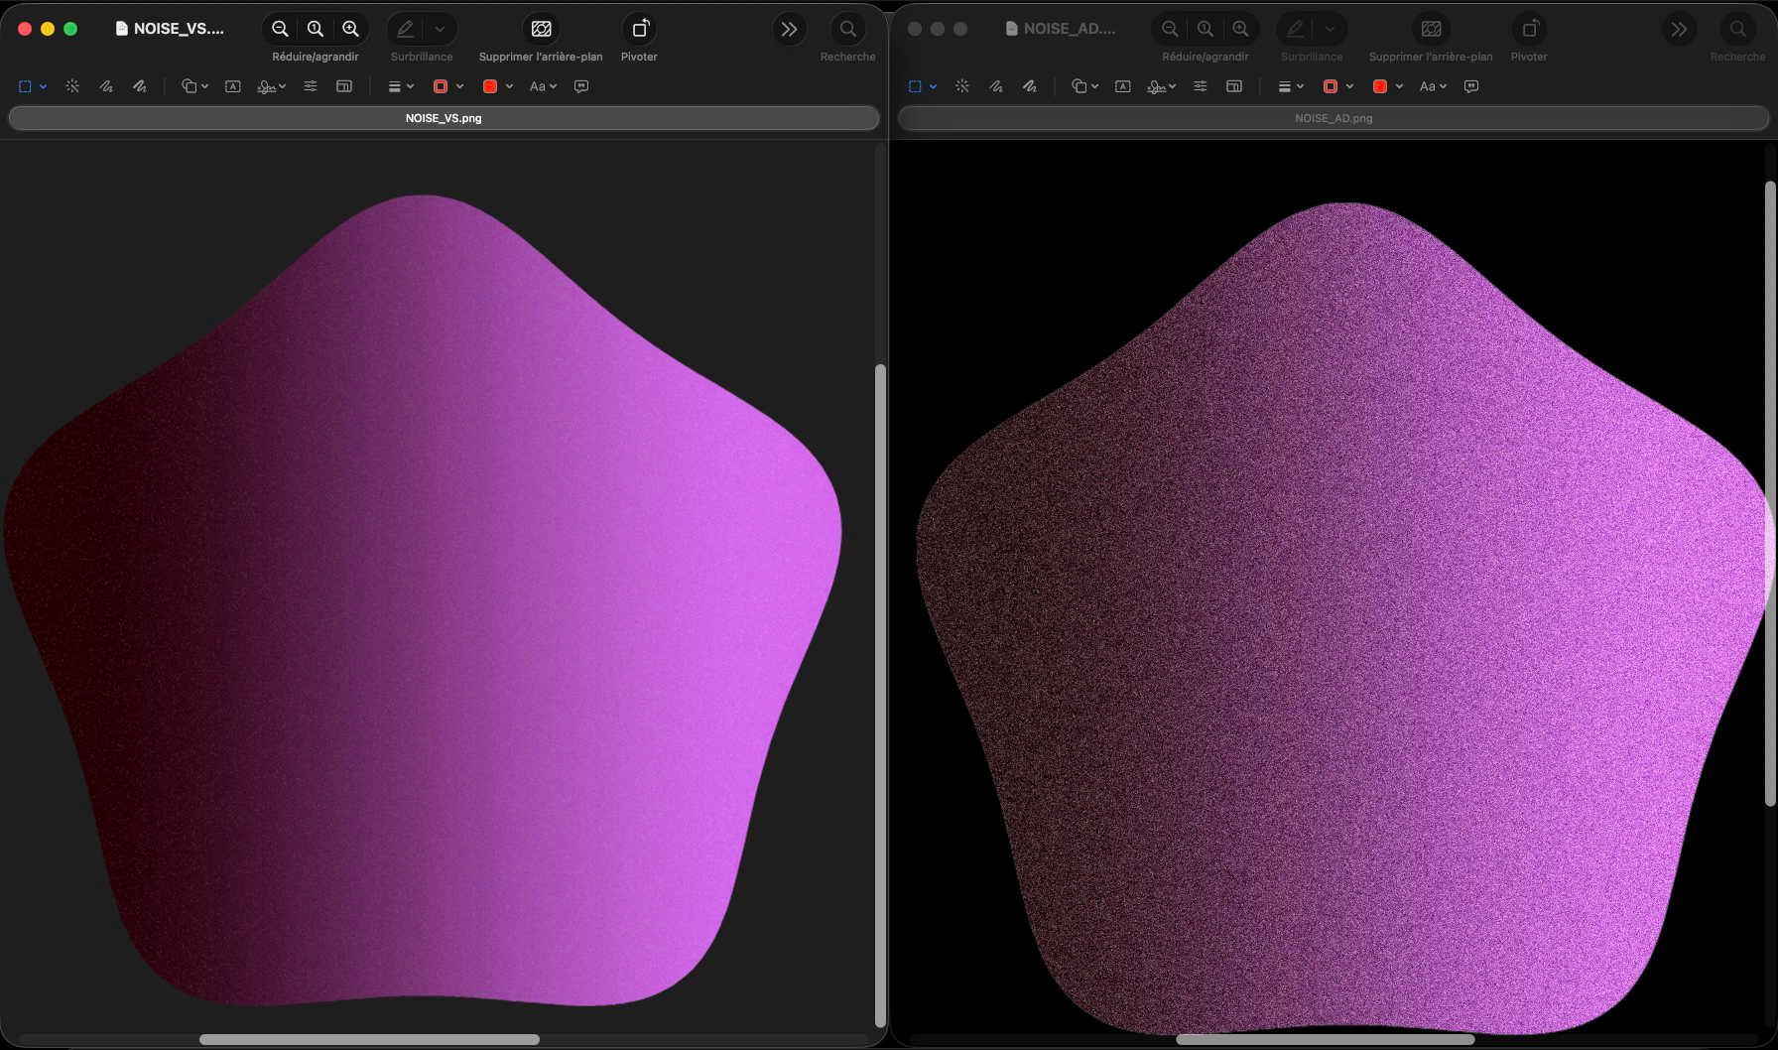Activate the NOISE_AD.png tab
Viewport: 1778px width, 1050px height.
point(1333,118)
